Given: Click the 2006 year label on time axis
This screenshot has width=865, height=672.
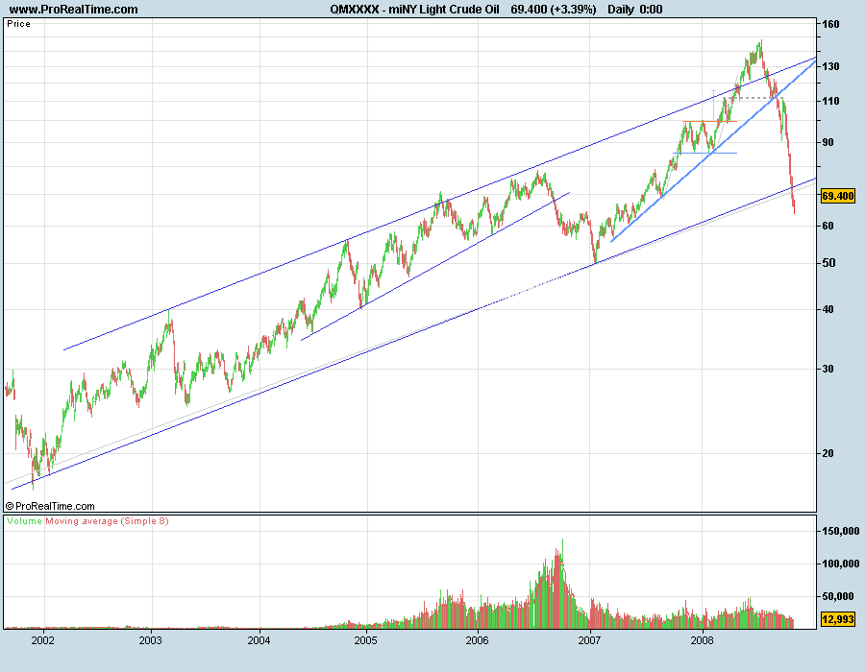Looking at the screenshot, I should 477,640.
